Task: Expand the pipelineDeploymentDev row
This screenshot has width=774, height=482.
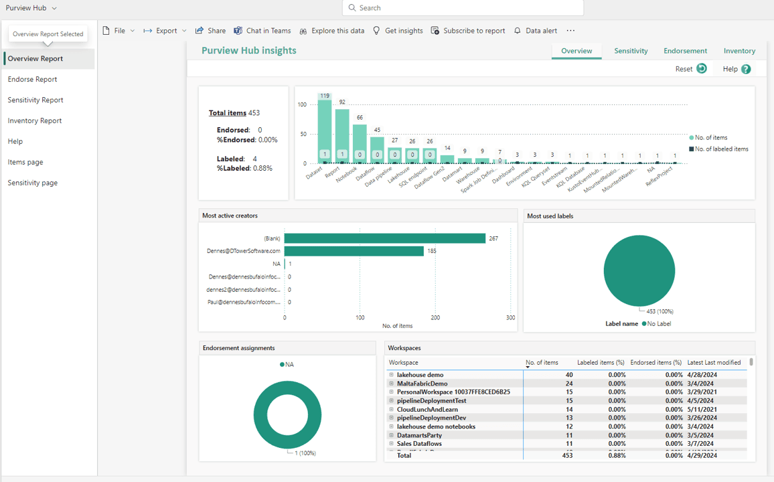Action: tap(392, 418)
